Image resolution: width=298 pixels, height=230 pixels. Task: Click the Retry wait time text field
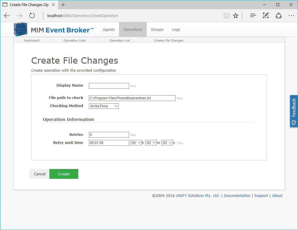pos(109,143)
